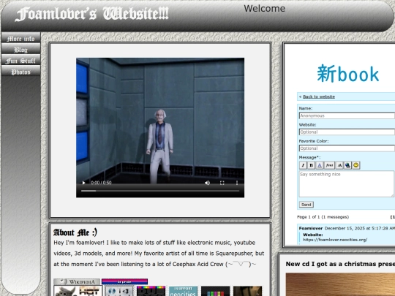Screen dimensions: 395x296
Task: Click 'Page 1 of 1 (1 messages)' text
Action: (323, 217)
